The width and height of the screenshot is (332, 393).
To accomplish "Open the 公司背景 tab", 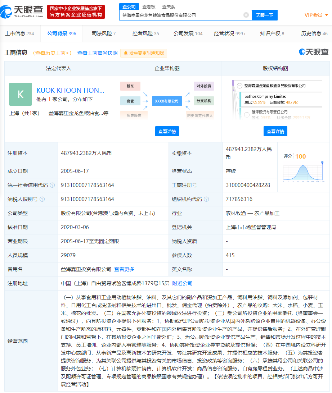I will tap(62, 33).
